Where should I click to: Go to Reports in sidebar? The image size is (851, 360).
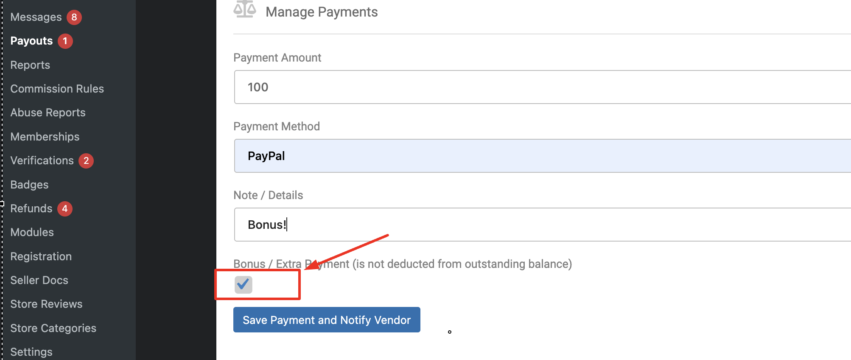click(x=30, y=65)
